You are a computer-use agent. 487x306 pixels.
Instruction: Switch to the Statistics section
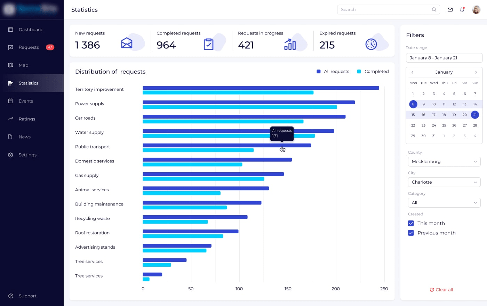pos(11,83)
